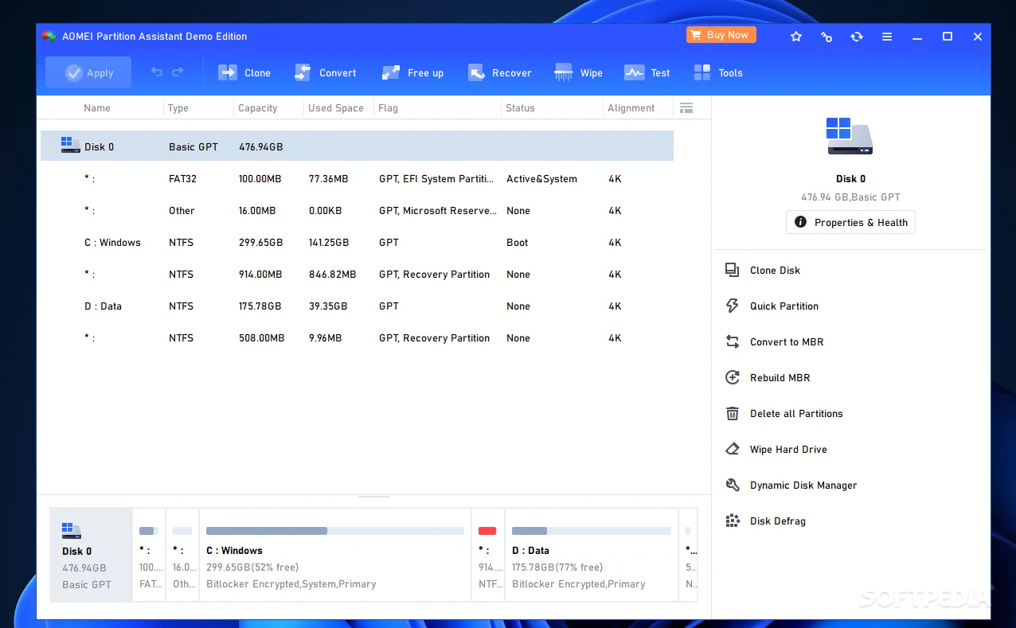Select the 16.0MB Other partition block in disk map
Image resolution: width=1016 pixels, height=628 pixels.
click(x=182, y=555)
